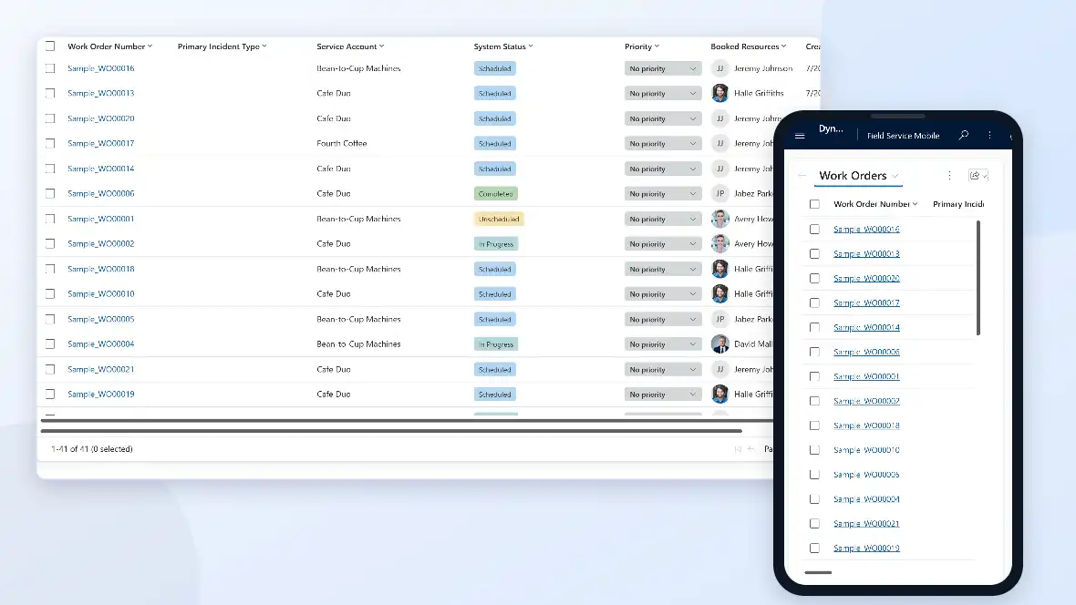Screen dimensions: 1076x605
Task: Check the Sample_WO00019 row in desktop grid
Action: 50,394
